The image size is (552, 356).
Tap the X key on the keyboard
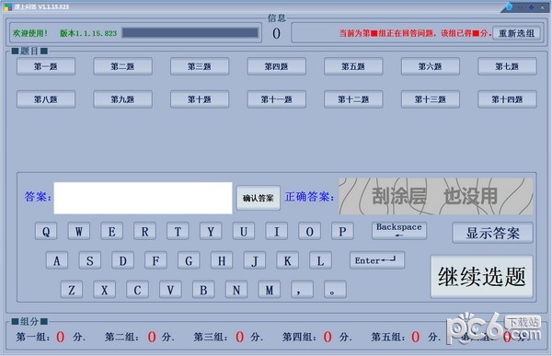pyautogui.click(x=105, y=290)
